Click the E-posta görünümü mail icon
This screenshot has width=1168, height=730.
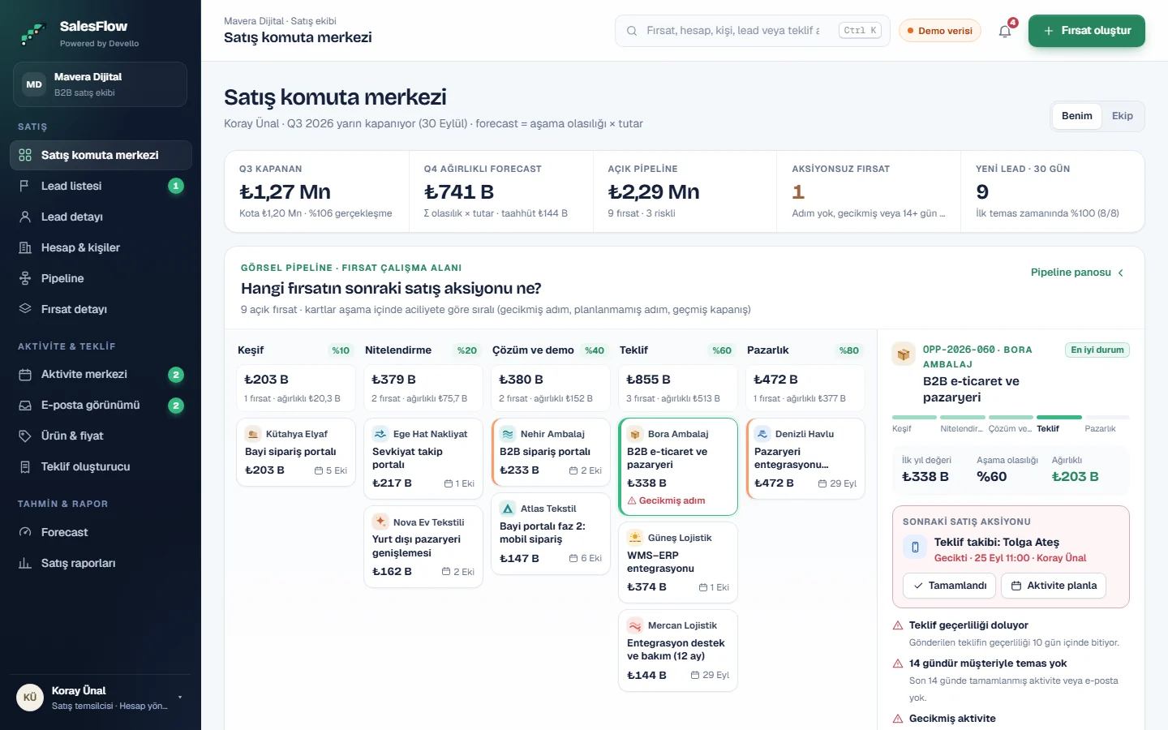(25, 405)
